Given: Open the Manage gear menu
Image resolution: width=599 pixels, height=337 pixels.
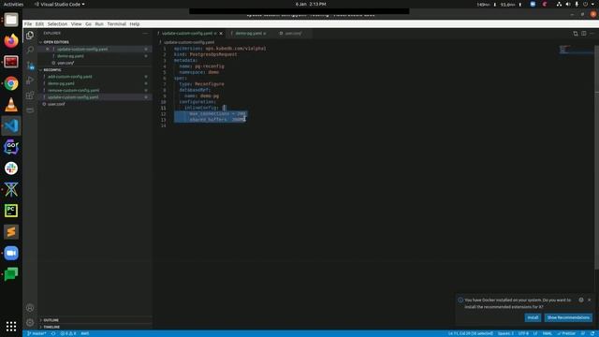Looking at the screenshot, I should pyautogui.click(x=30, y=322).
